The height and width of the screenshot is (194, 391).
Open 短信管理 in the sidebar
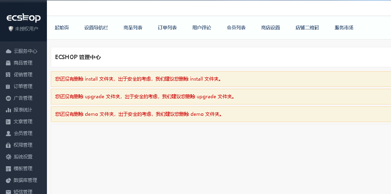23,191
